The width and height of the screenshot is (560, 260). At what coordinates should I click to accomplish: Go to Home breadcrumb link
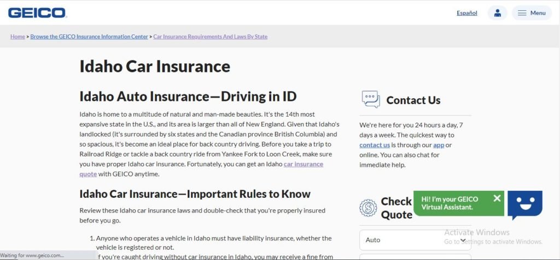(17, 37)
